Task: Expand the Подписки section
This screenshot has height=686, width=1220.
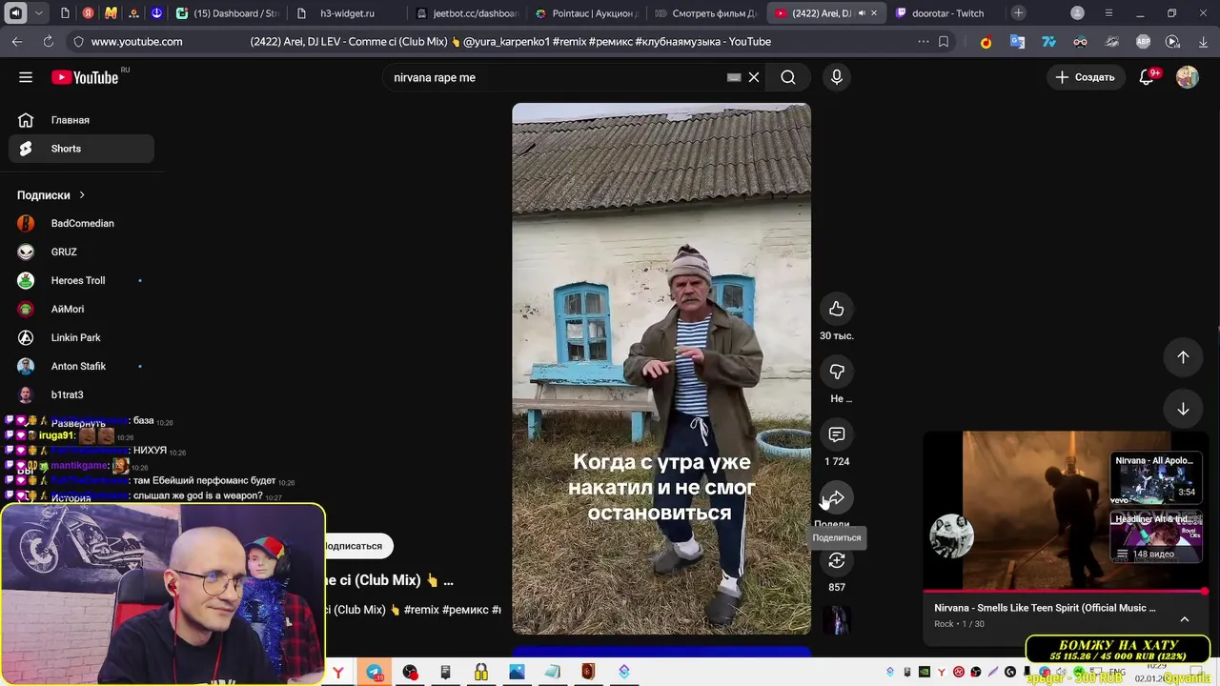Action: (51, 194)
